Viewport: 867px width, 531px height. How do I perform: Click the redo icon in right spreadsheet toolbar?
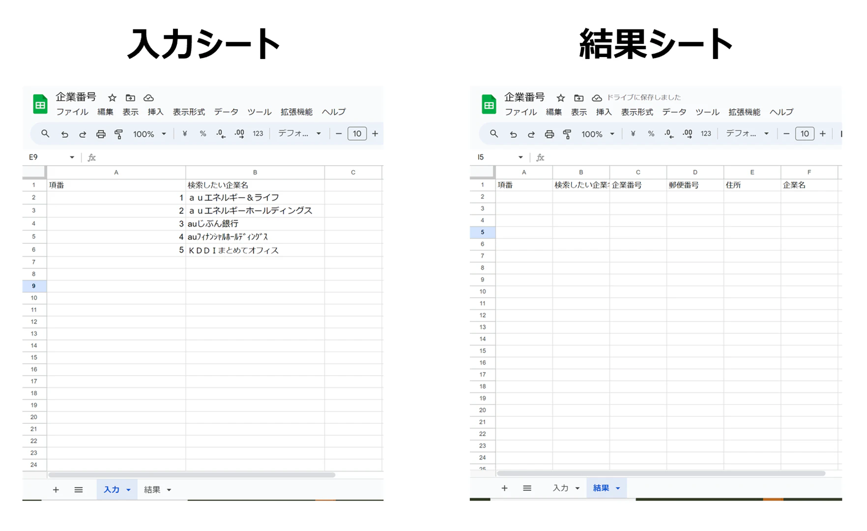coord(531,134)
